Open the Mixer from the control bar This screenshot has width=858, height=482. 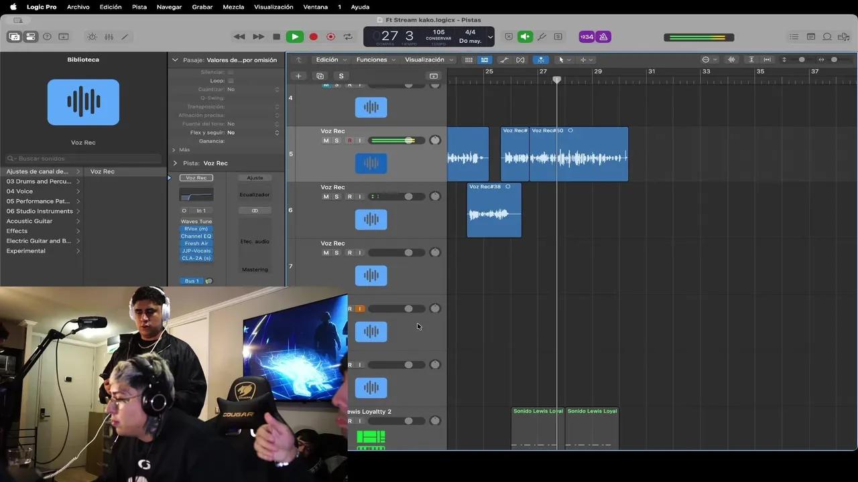tap(109, 37)
